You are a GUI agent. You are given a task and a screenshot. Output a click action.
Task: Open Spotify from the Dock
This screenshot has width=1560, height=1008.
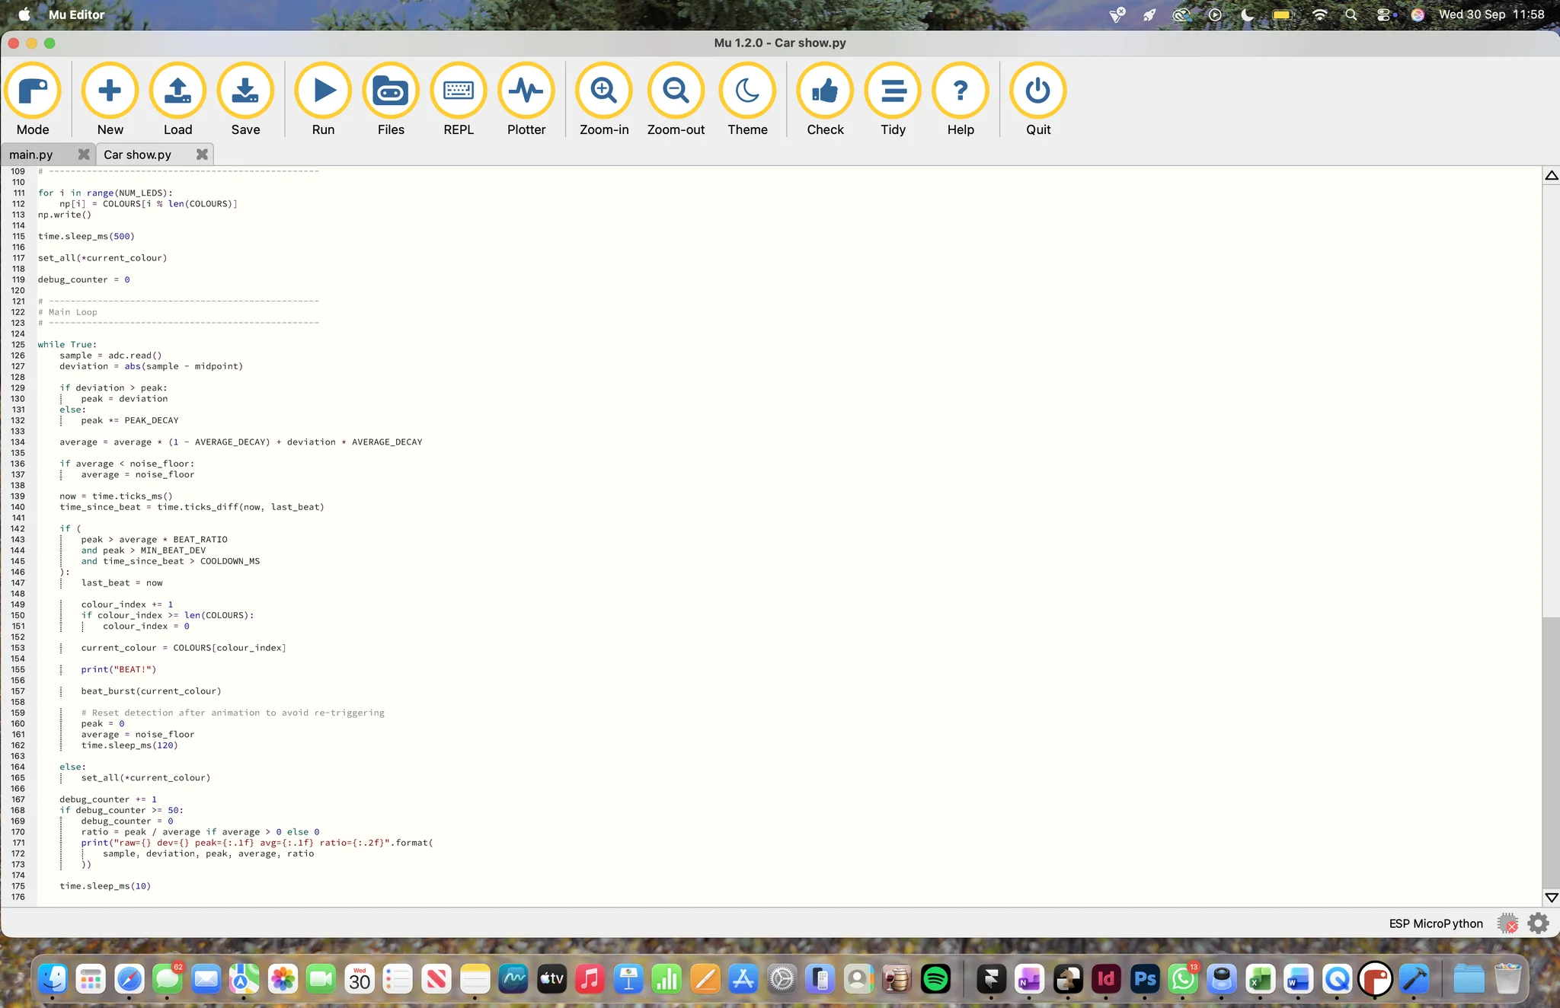click(x=935, y=979)
